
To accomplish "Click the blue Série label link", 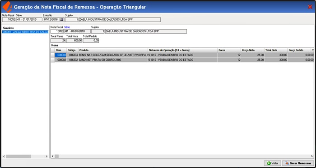I will coord(67,27).
